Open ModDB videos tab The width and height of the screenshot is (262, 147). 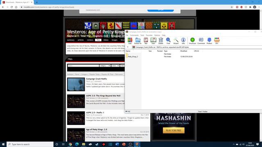[106, 40]
